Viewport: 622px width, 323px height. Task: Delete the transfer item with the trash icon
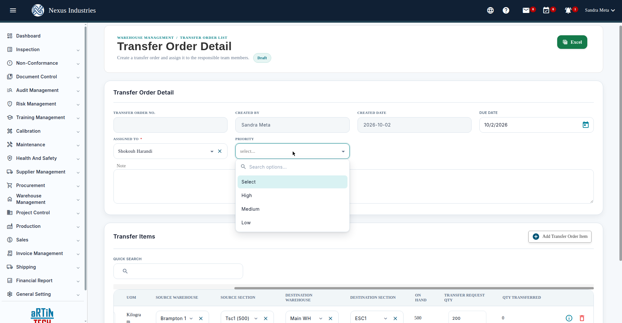tap(582, 318)
